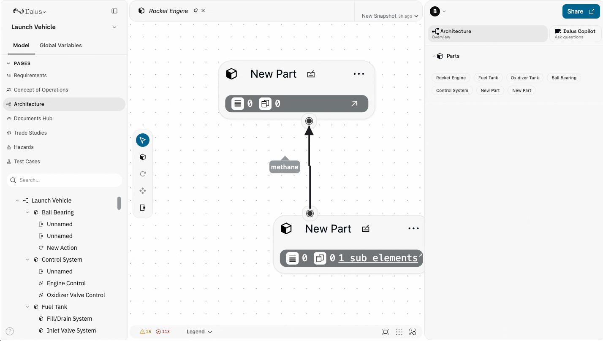Click the copies icon on upper New Part
This screenshot has width=603, height=341.
click(265, 103)
